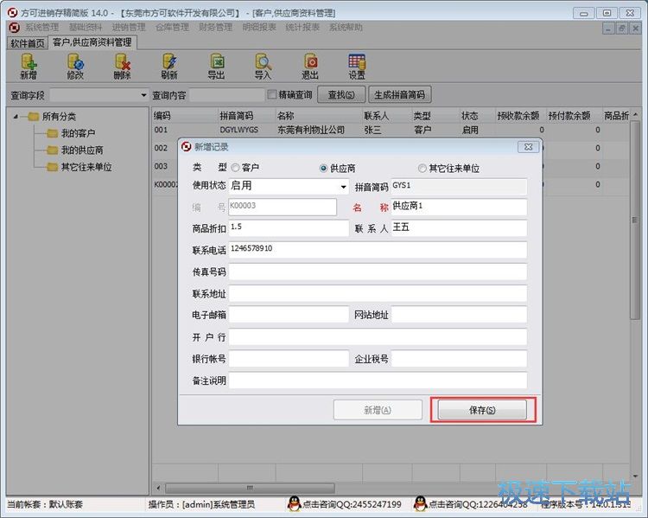
Task: Open the 基础资料 menu
Action: tap(86, 28)
